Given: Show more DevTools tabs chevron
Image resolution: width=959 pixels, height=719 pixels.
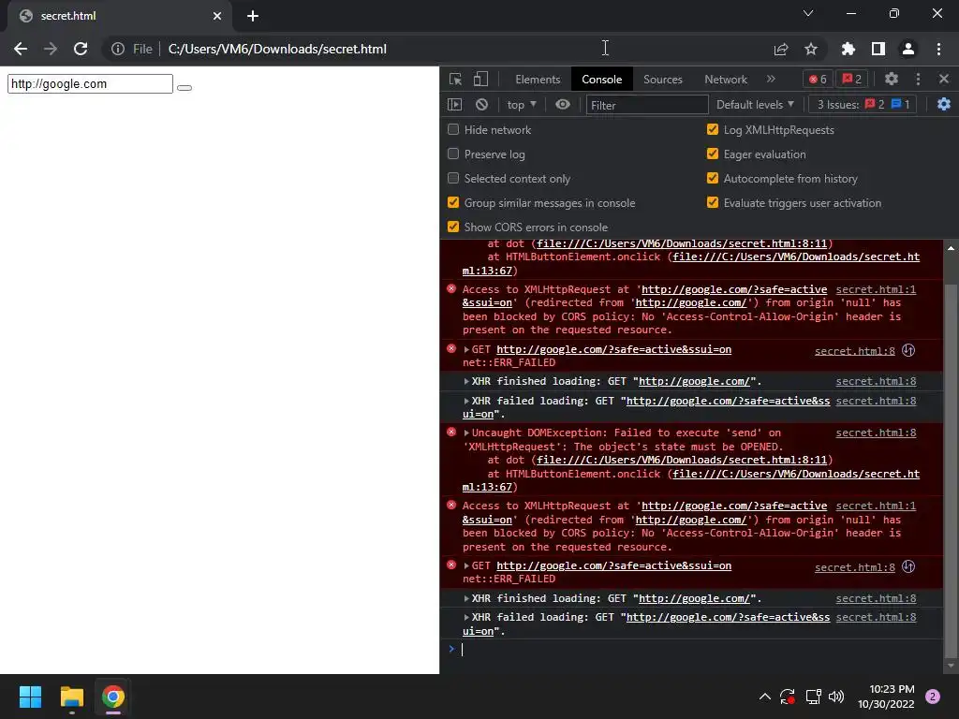Looking at the screenshot, I should 771,79.
